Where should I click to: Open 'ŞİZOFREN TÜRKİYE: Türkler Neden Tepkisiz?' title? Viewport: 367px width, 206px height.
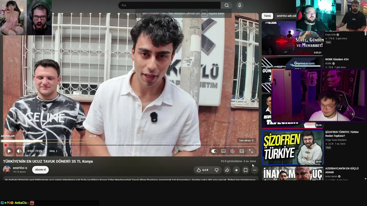[342, 134]
